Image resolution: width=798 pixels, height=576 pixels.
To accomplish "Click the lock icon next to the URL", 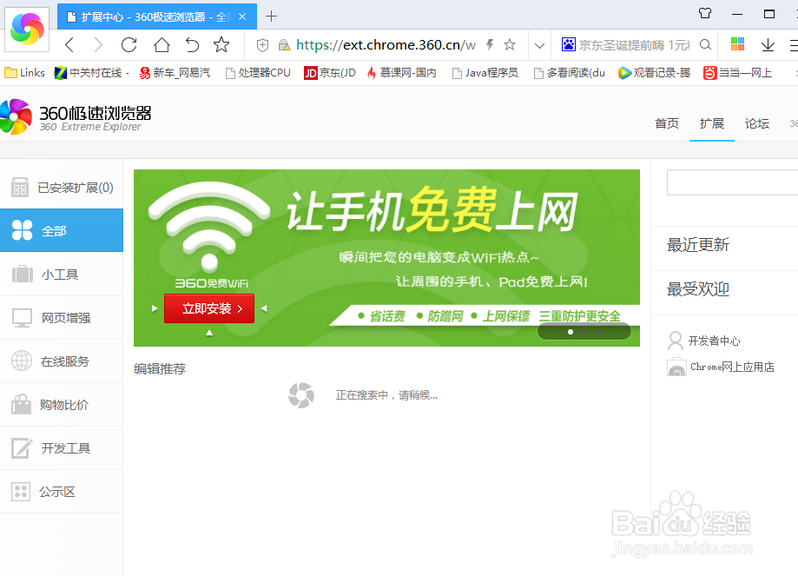I will [x=284, y=45].
